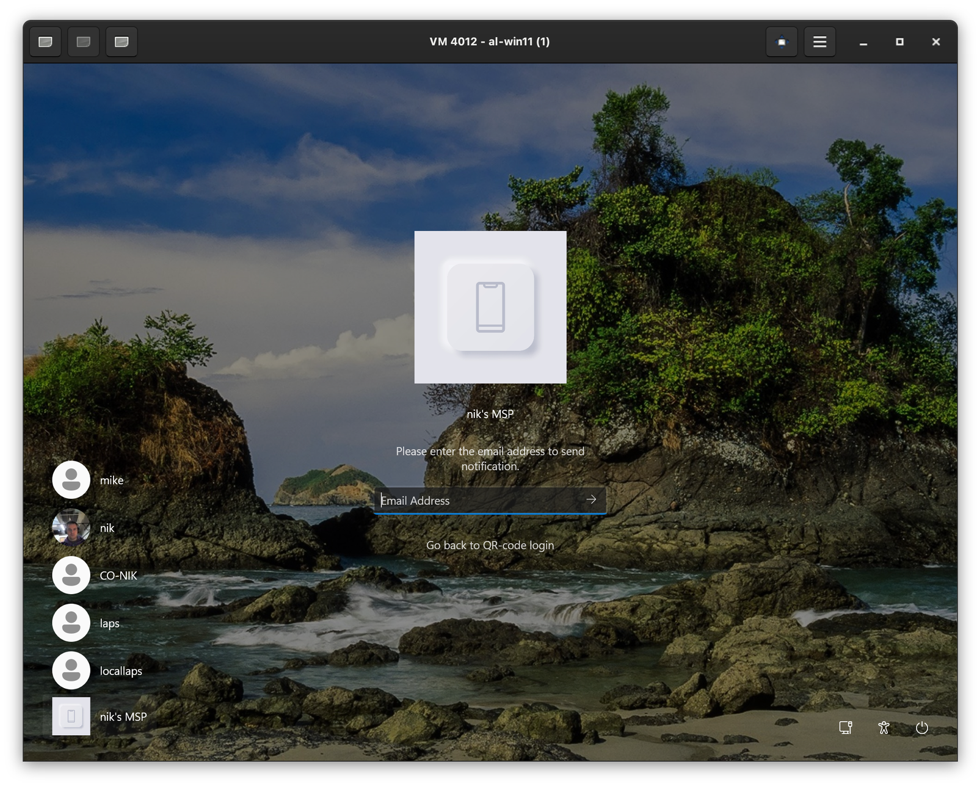Image resolution: width=977 pixels, height=787 pixels.
Task: Switch to the CO-NIK user account
Action: click(x=71, y=575)
